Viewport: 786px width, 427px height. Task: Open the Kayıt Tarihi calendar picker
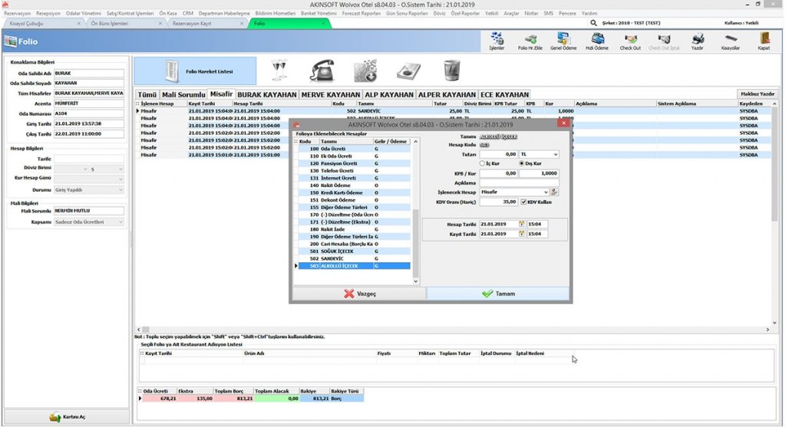[x=521, y=234]
